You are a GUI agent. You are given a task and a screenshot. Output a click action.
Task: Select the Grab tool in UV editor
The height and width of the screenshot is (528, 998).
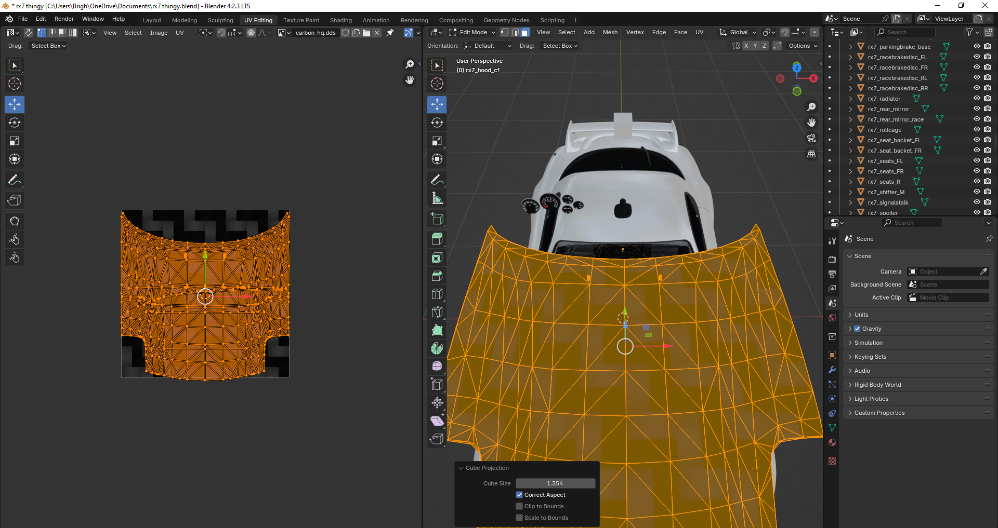pyautogui.click(x=15, y=221)
